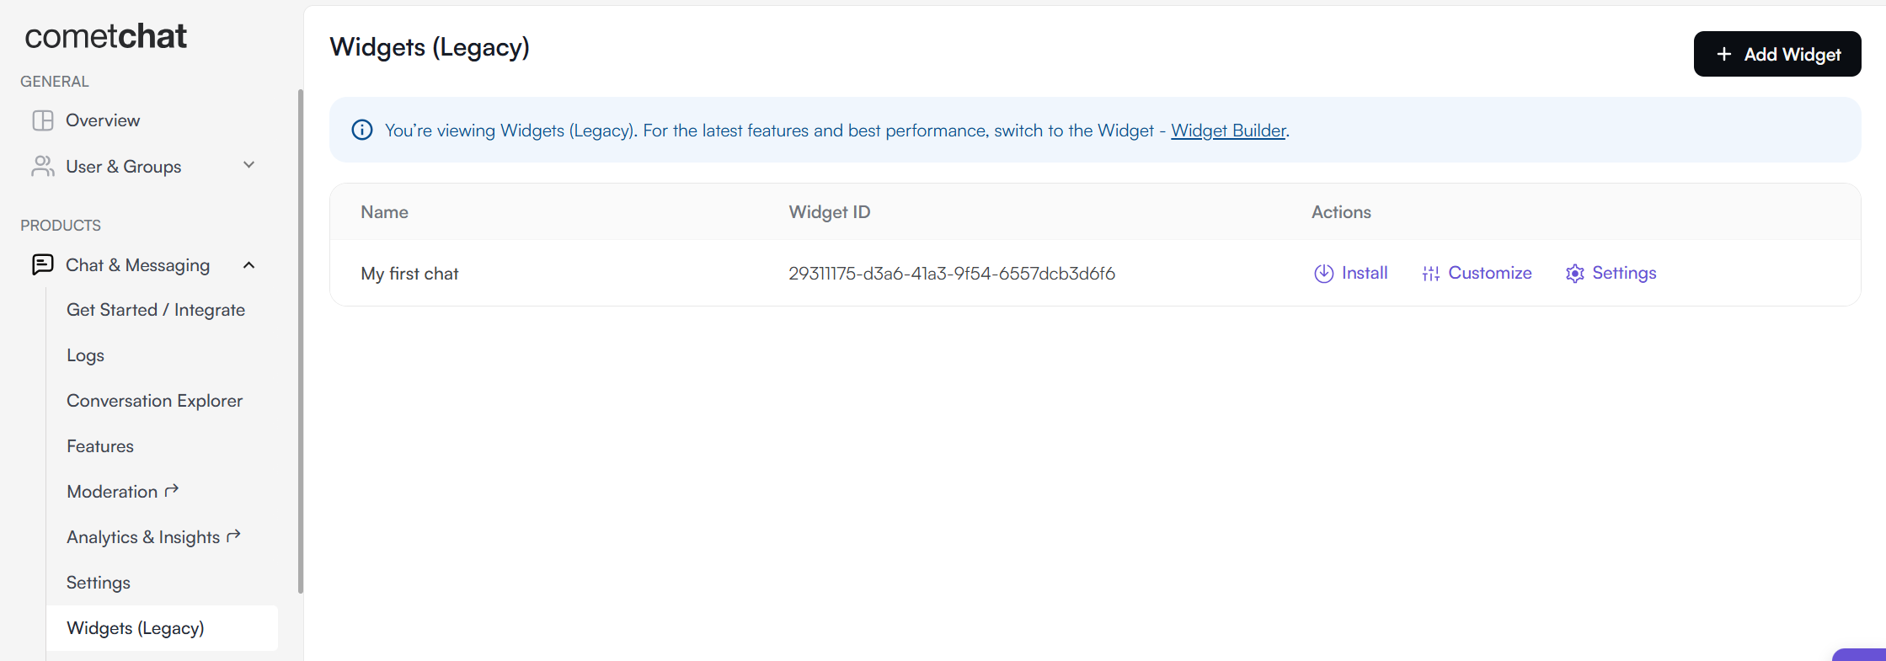The image size is (1886, 661).
Task: Click the Moderation external link arrow
Action: click(x=172, y=490)
